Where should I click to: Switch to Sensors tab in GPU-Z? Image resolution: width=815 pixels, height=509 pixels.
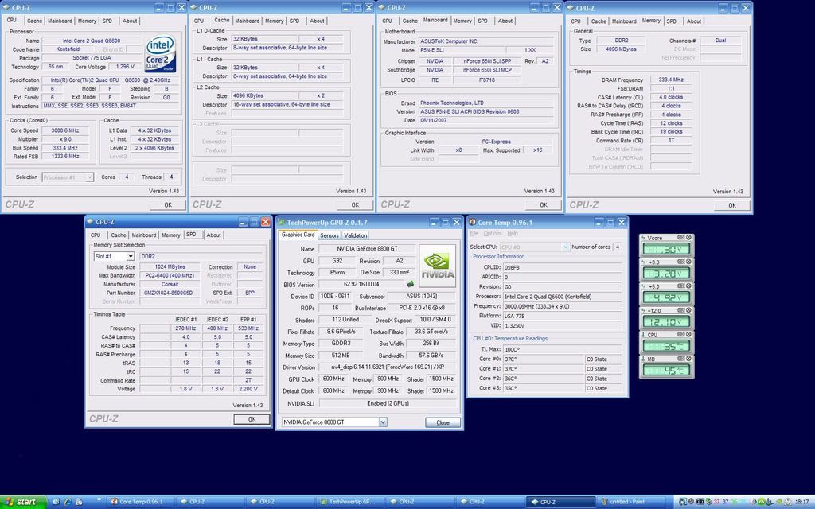(329, 235)
